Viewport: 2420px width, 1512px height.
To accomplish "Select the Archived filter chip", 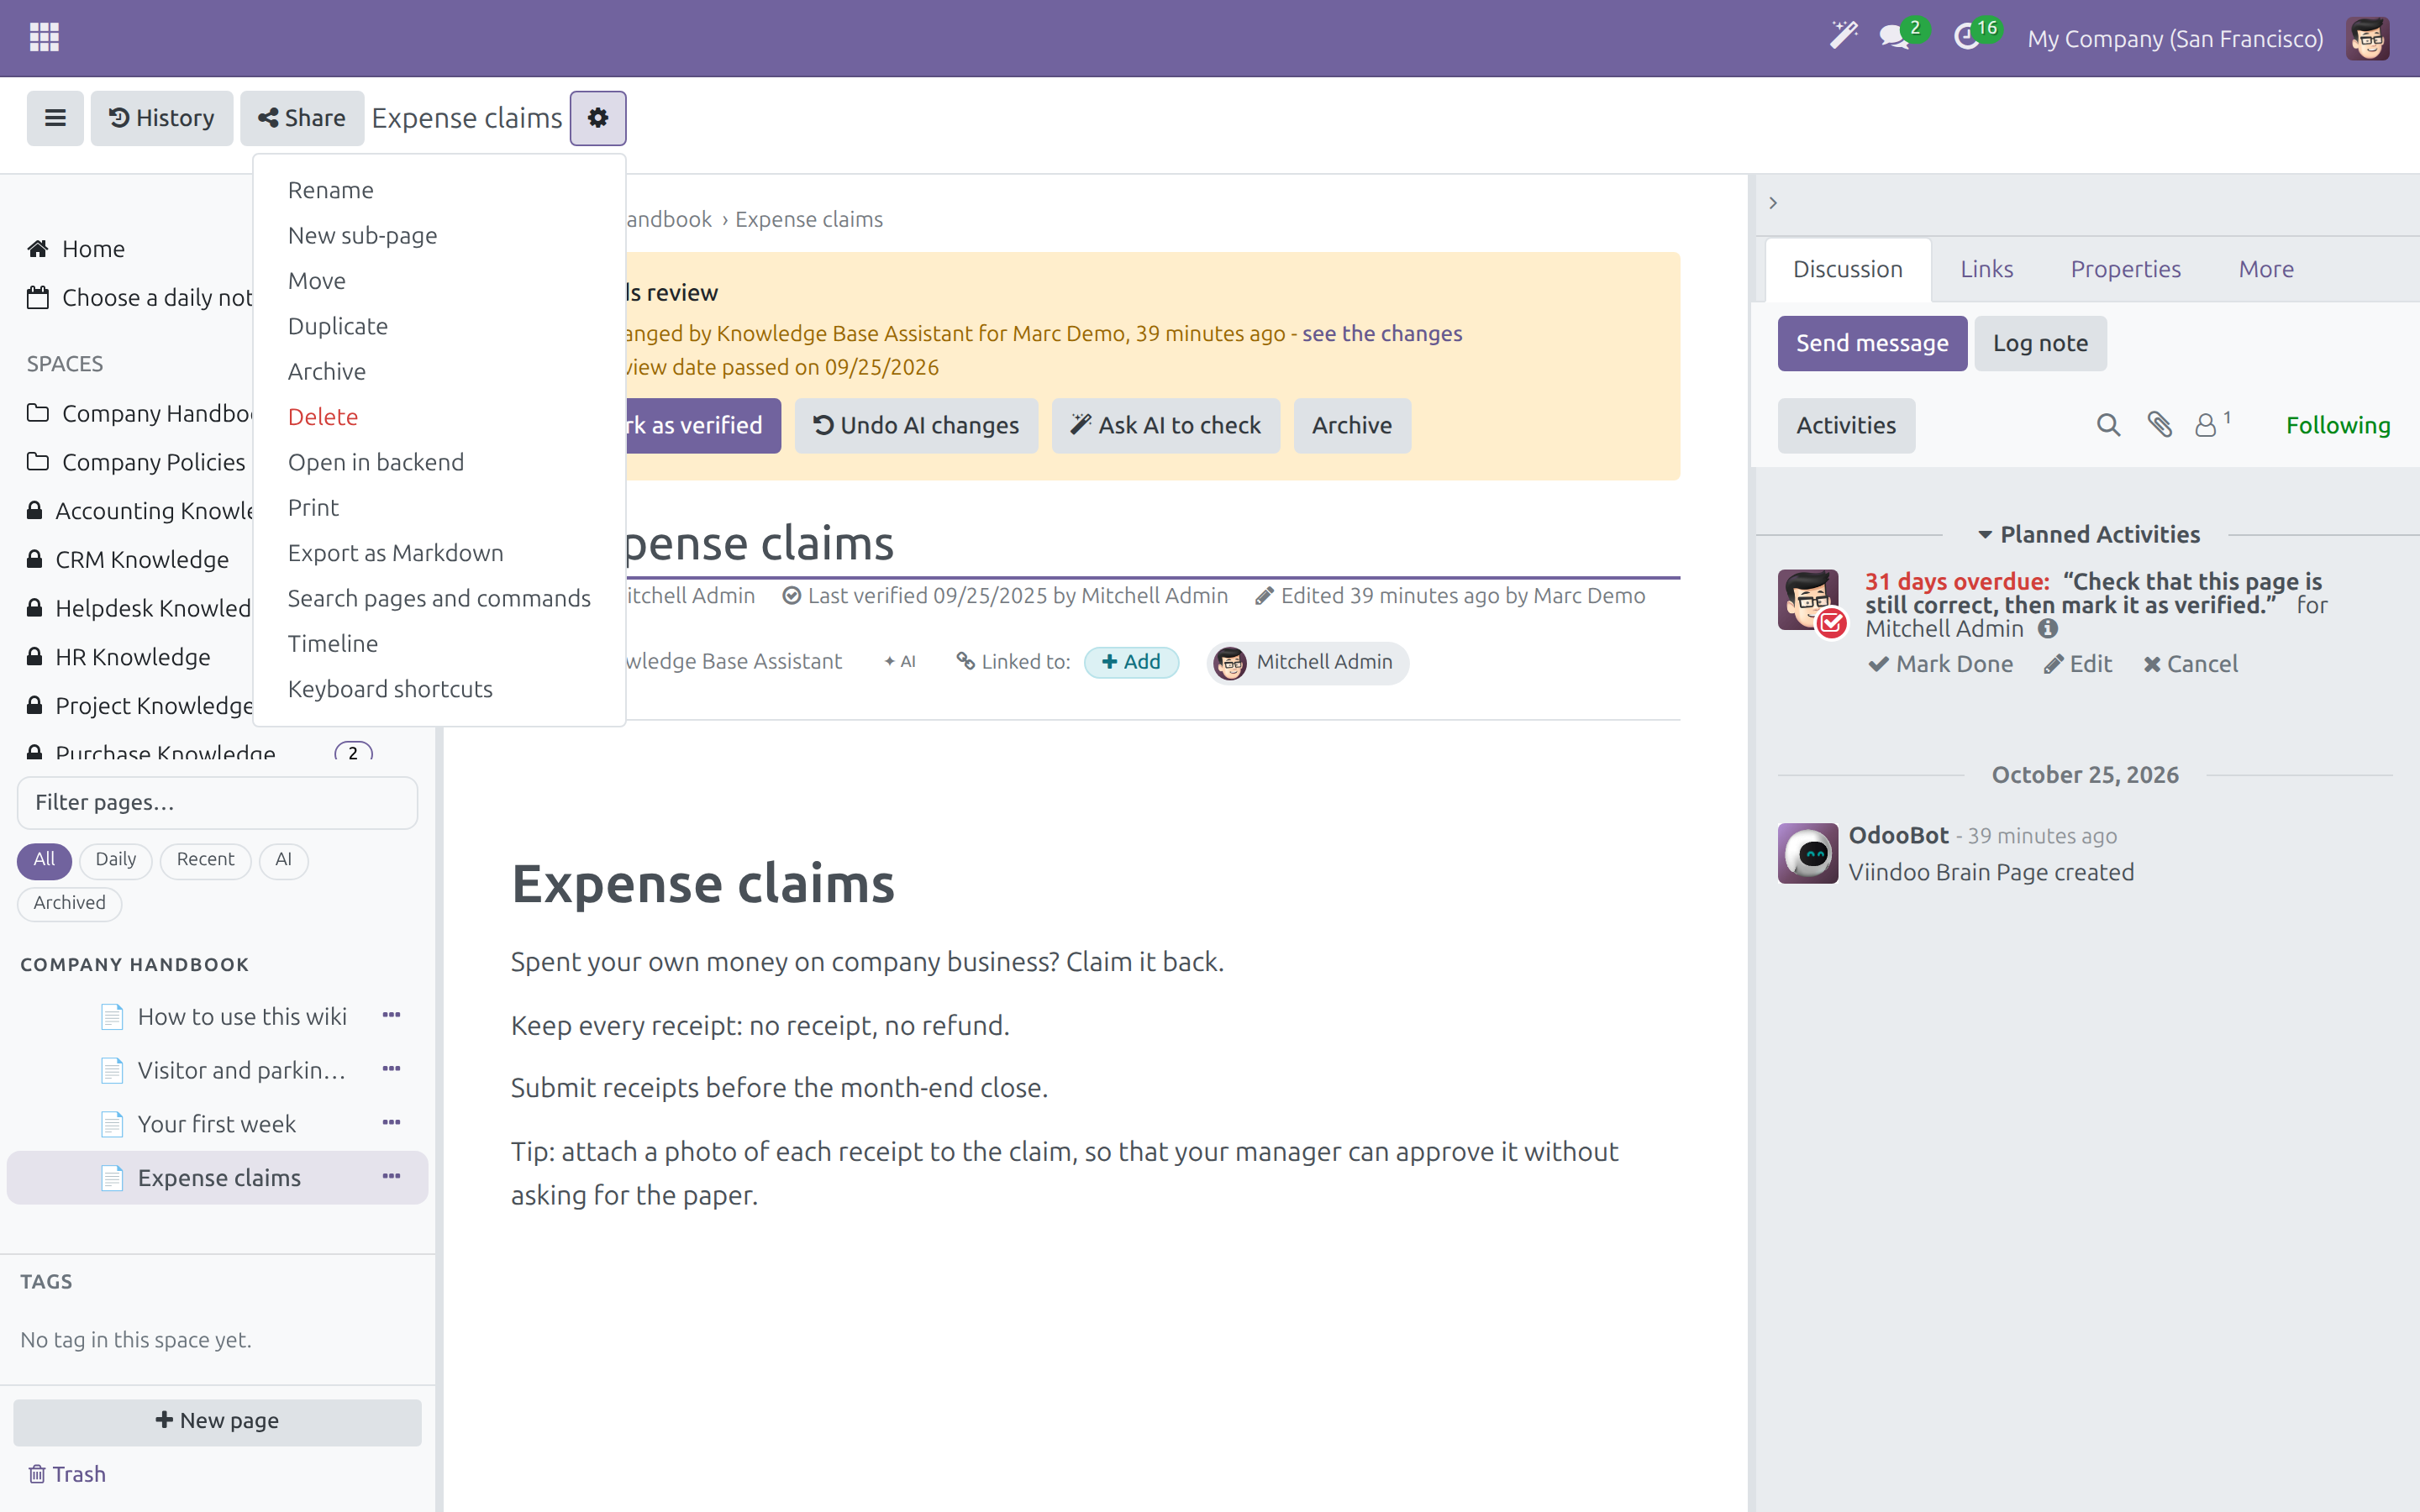I will pyautogui.click(x=69, y=903).
